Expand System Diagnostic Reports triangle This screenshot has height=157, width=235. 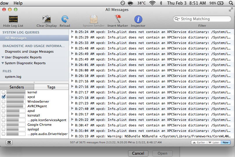(3, 63)
